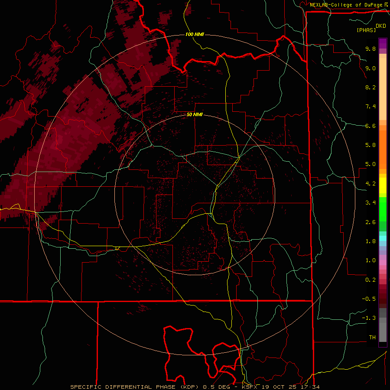Click the 100 NMI range ring label
The image size is (390, 390).
click(195, 34)
